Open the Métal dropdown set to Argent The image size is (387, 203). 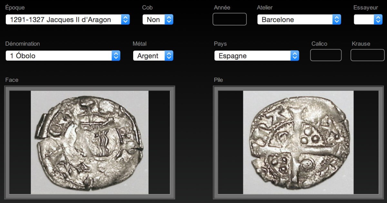[153, 56]
